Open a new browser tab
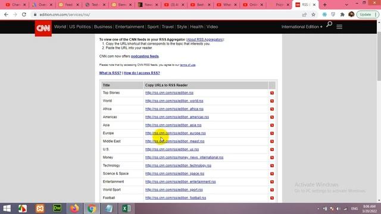This screenshot has width=381, height=214. point(324,5)
